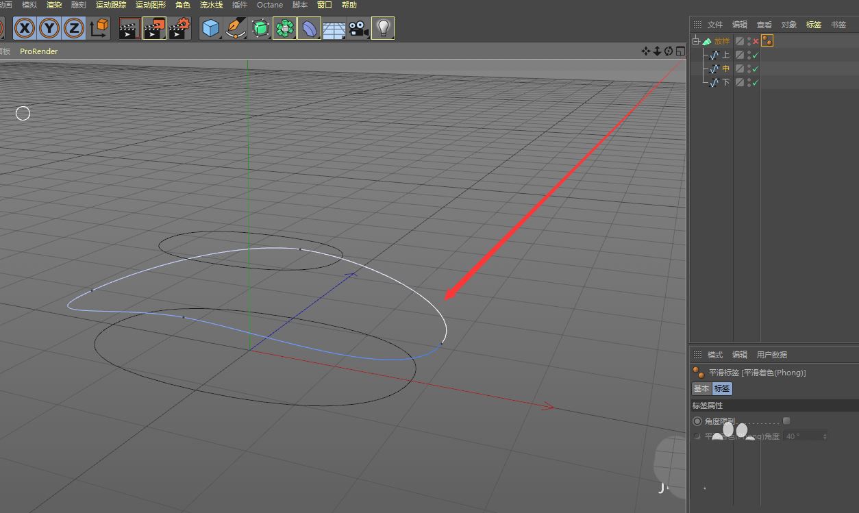Open the ProRender viewport menu
859x513 pixels.
coord(39,51)
